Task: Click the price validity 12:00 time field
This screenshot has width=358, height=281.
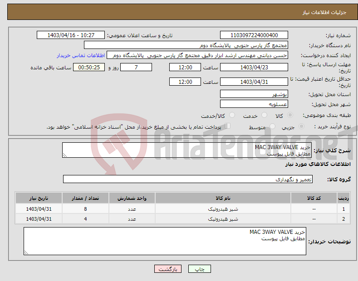Action: click(x=185, y=82)
